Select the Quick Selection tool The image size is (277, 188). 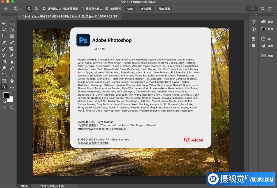pos(12,30)
